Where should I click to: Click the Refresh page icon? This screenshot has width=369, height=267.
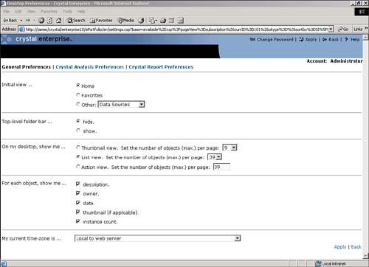click(50, 21)
